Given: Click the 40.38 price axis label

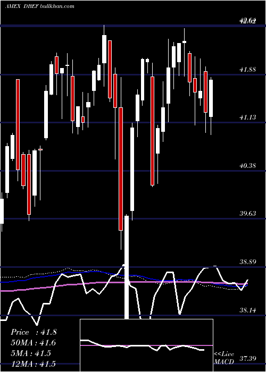Looking at the screenshot, I should pos(248,166).
